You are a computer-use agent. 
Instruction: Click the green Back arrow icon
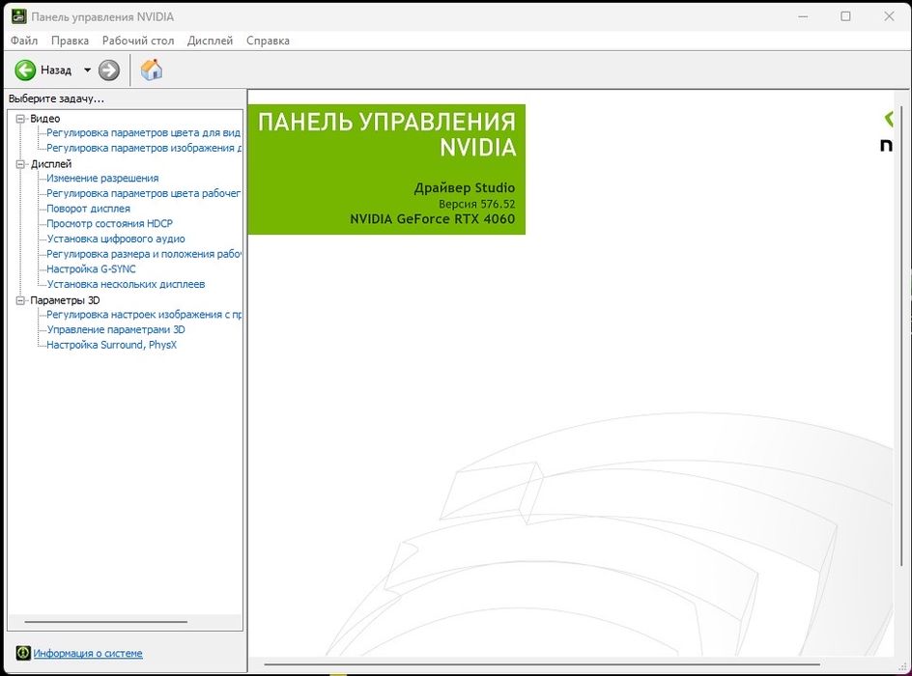[25, 70]
